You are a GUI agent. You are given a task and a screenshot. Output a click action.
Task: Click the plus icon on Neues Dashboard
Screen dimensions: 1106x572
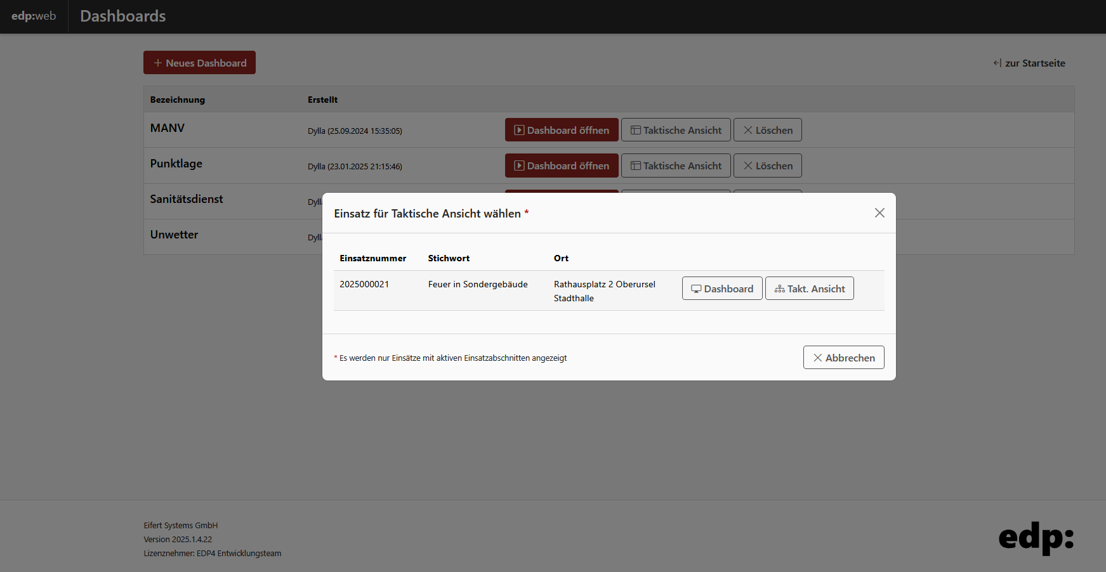[x=158, y=63]
